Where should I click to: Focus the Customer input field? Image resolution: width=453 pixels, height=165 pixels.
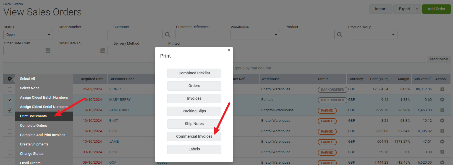click(138, 34)
